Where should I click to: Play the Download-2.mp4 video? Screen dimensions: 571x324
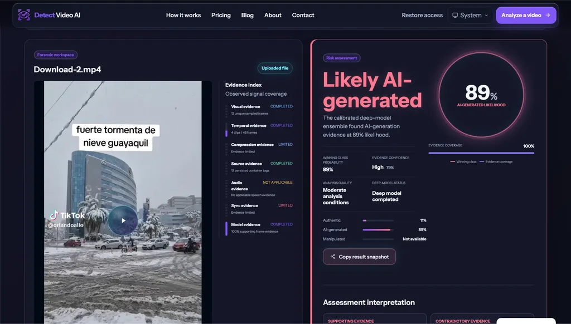tap(123, 220)
